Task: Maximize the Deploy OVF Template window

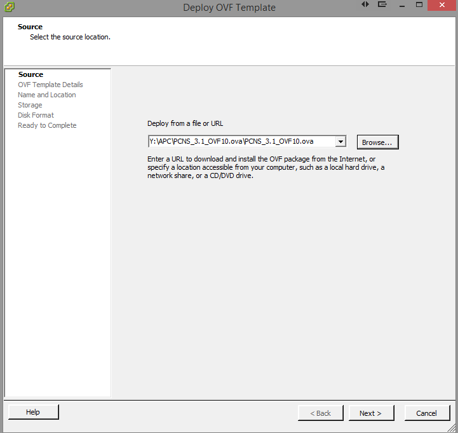Action: 419,5
